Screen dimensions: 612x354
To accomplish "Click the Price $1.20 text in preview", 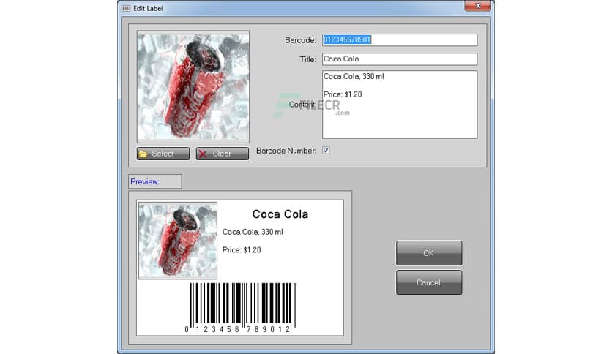I will [x=241, y=250].
